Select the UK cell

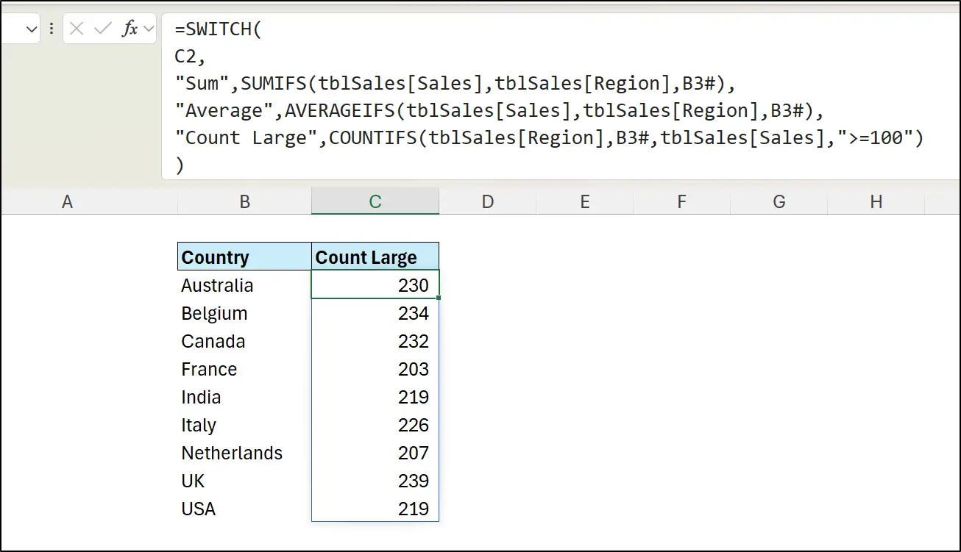pyautogui.click(x=245, y=481)
